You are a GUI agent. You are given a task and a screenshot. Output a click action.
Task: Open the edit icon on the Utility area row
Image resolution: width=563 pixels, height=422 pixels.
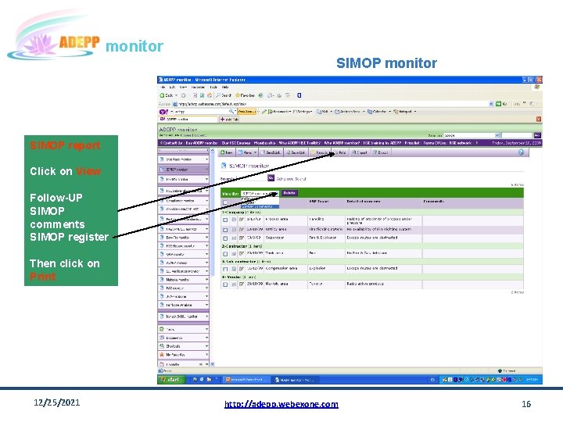click(x=242, y=229)
